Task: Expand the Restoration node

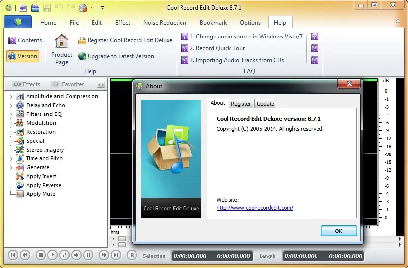Action: 11,132
